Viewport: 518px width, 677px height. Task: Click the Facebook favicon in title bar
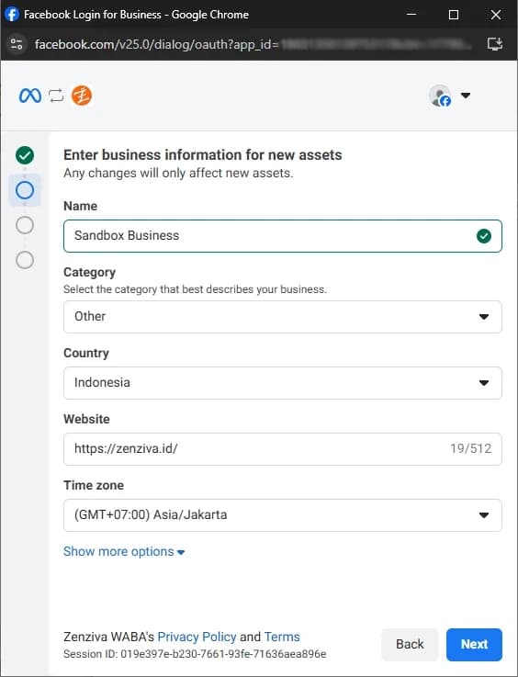12,15
